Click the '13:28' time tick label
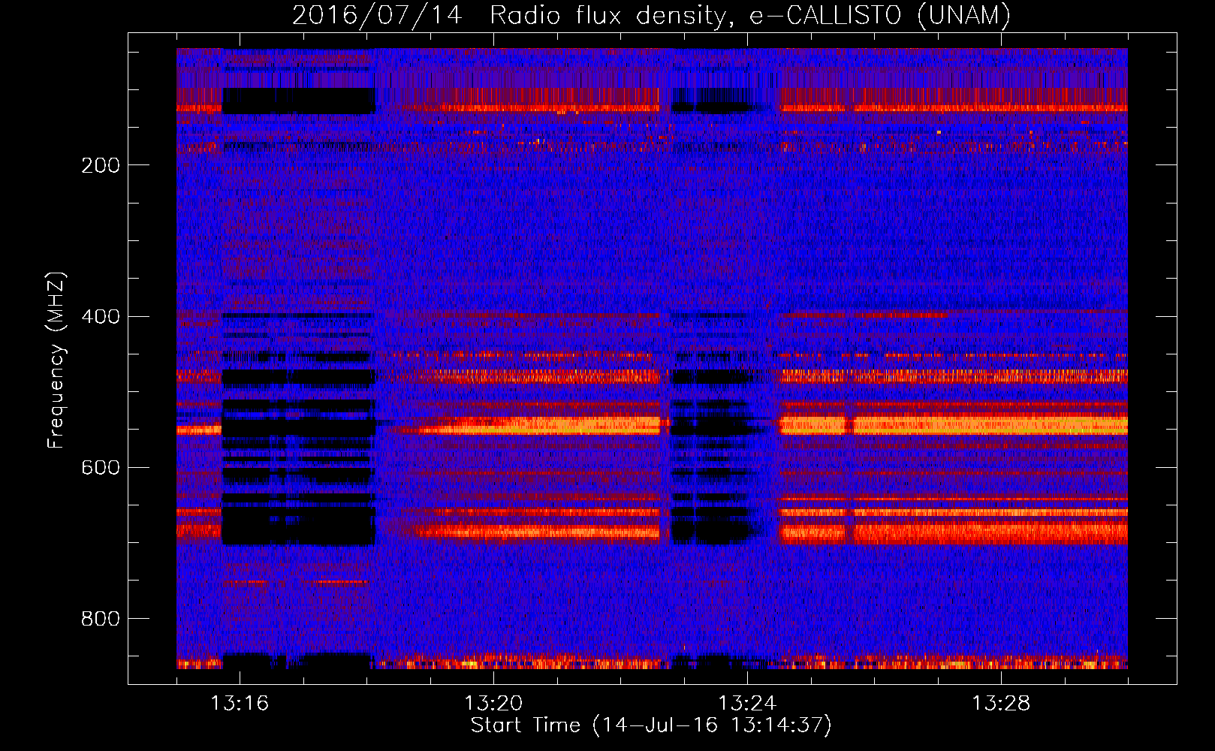This screenshot has height=751, width=1215. point(1001,704)
